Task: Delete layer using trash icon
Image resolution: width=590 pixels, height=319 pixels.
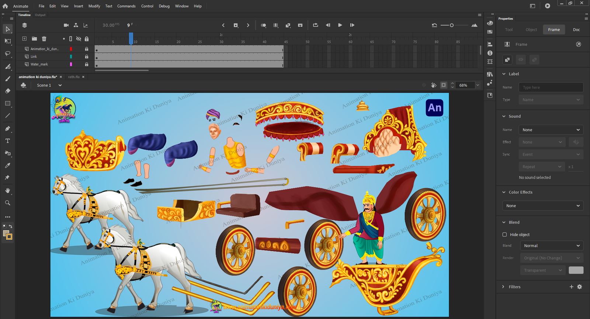Action: 44,39
